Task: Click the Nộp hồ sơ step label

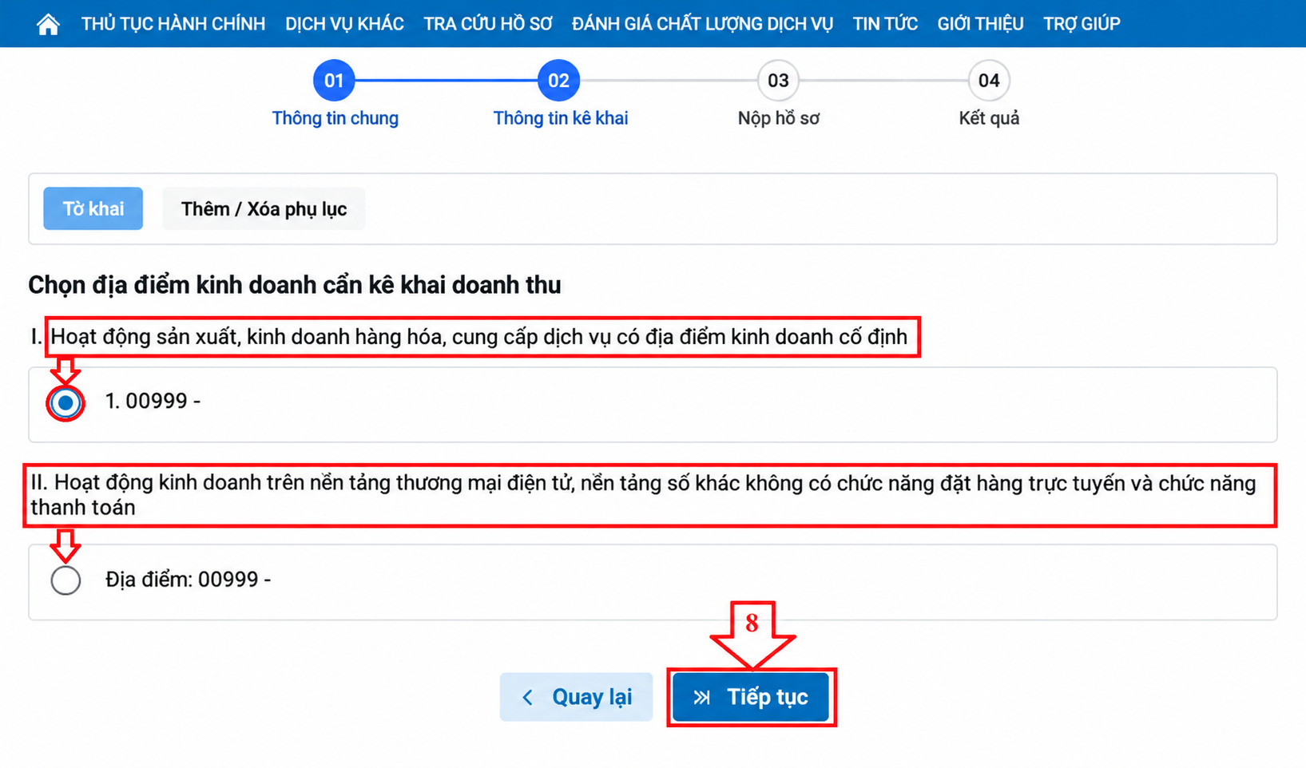Action: coord(779,118)
